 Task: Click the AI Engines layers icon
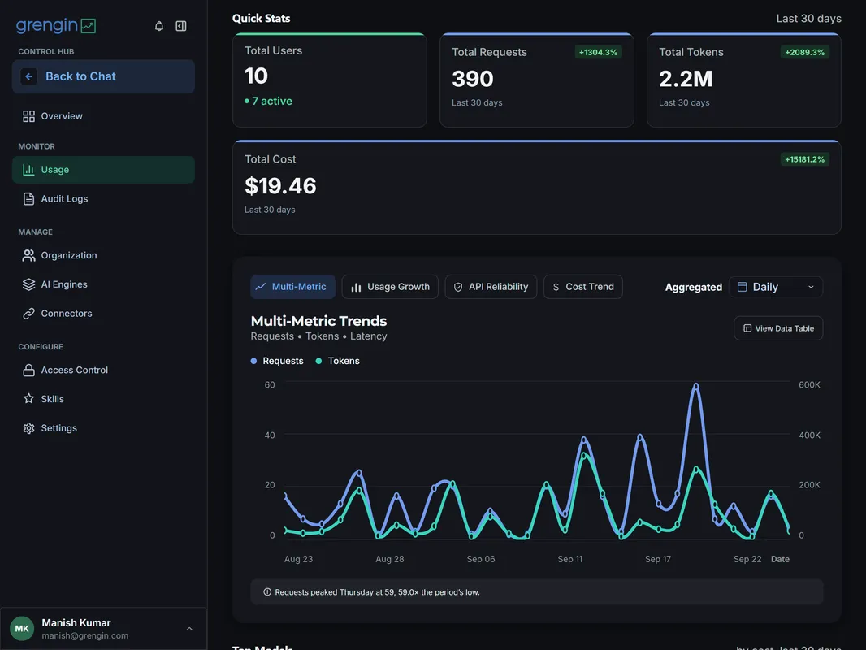[28, 284]
